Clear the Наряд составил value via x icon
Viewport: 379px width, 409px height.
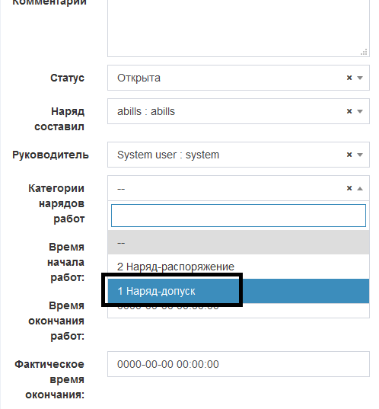349,111
